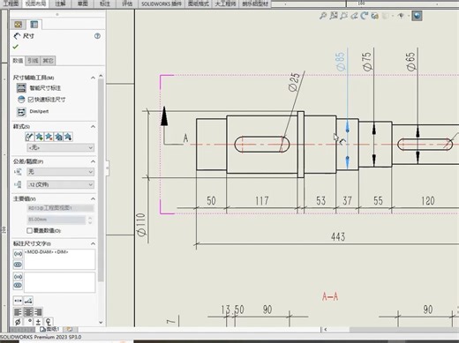Image resolution: width=459 pixels, height=343 pixels.
Task: Select the 智能尺寸标注 tool icon
Action: click(21, 87)
